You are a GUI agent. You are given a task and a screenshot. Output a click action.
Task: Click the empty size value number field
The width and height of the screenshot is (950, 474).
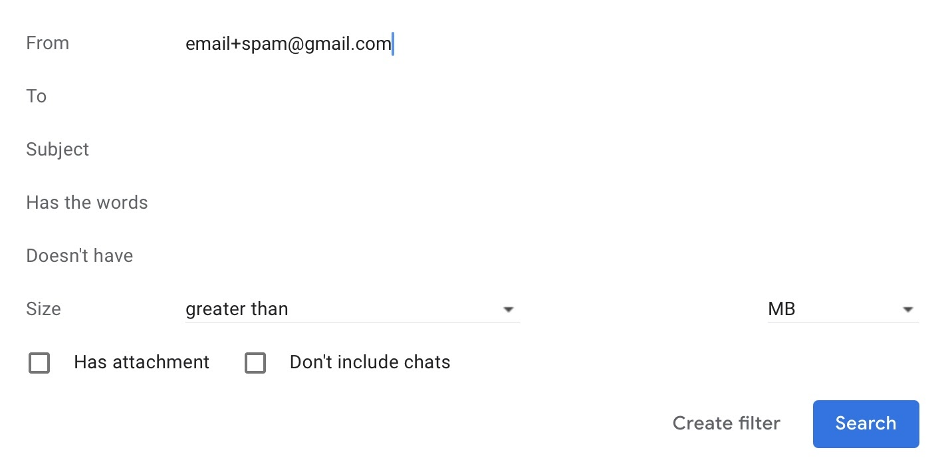[x=644, y=310]
